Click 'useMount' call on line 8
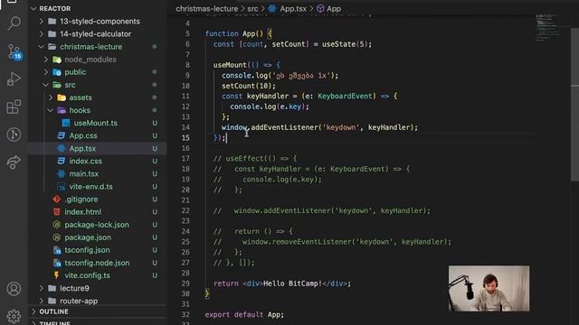 (x=230, y=65)
